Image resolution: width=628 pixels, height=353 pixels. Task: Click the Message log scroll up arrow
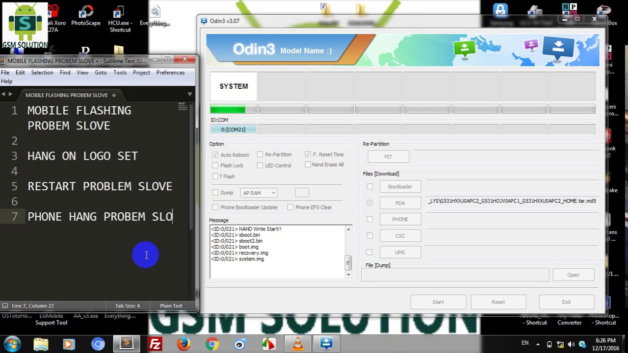[348, 229]
